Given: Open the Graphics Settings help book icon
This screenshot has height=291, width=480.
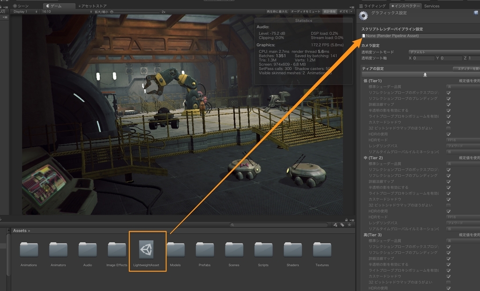Looking at the screenshot, I should pos(476,13).
